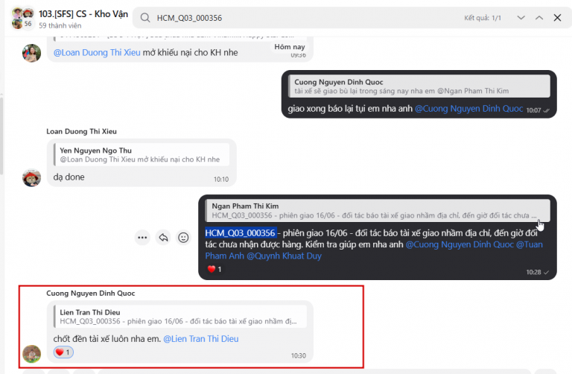
Task: Open quoted Ngan Pham Thi Kim reply preview
Action: pyautogui.click(x=378, y=211)
